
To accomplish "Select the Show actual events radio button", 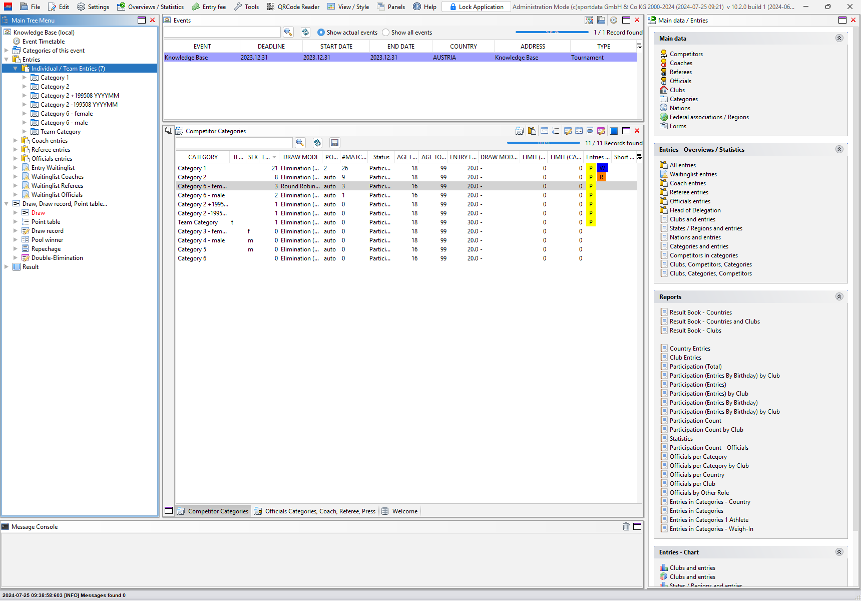I will [321, 33].
